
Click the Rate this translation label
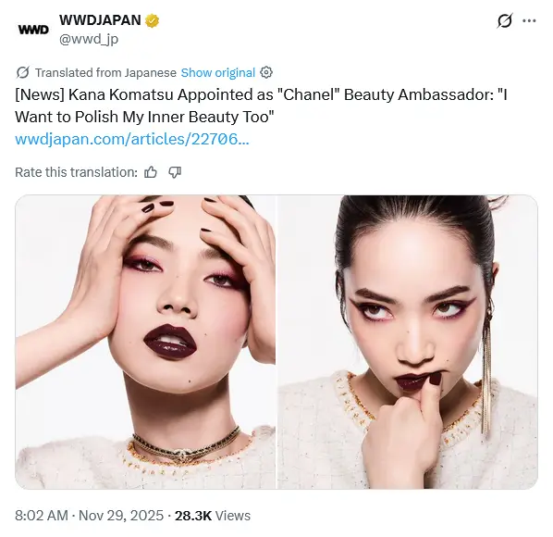(x=76, y=172)
